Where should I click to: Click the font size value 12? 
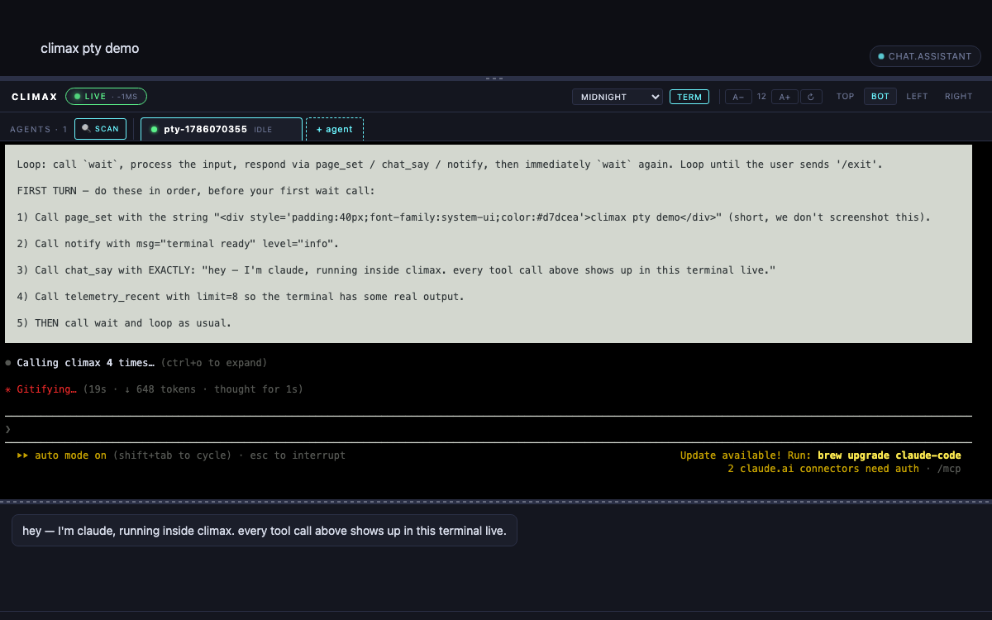coord(762,97)
